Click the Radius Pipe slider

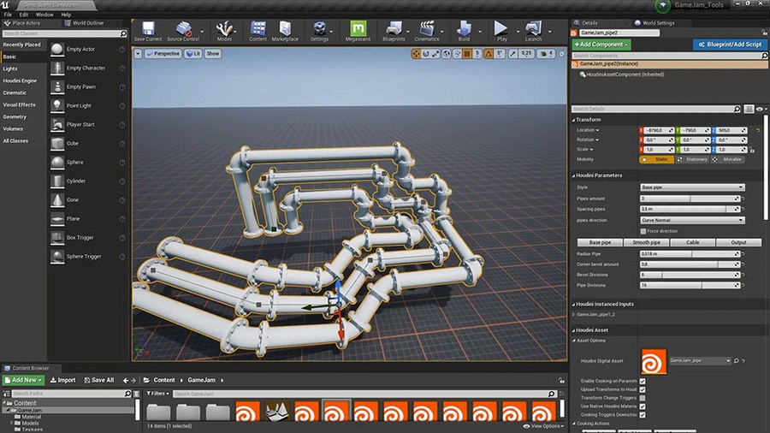coord(690,254)
